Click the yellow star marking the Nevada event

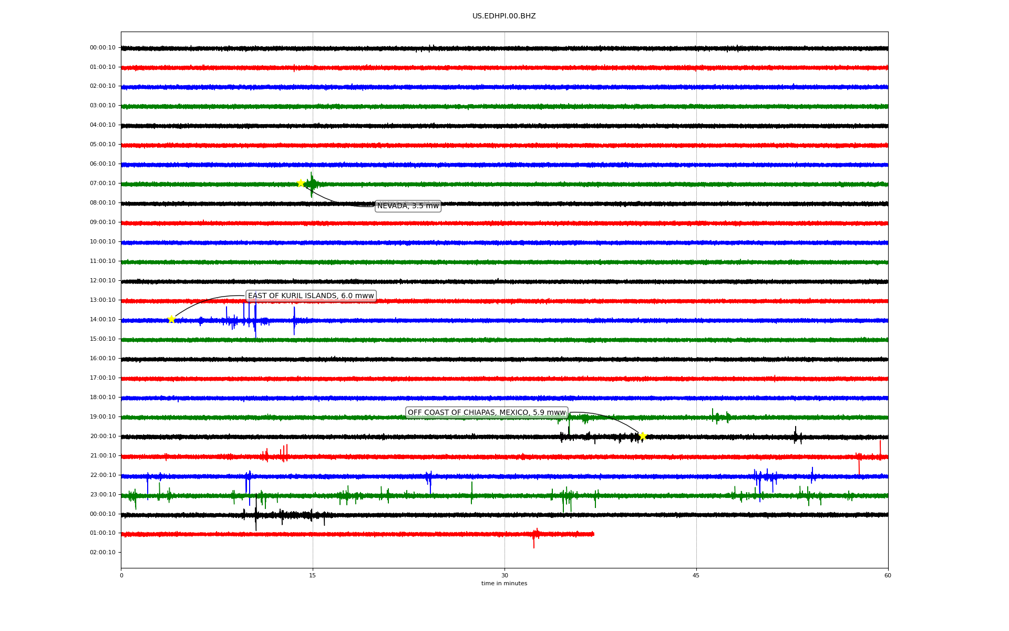[301, 183]
